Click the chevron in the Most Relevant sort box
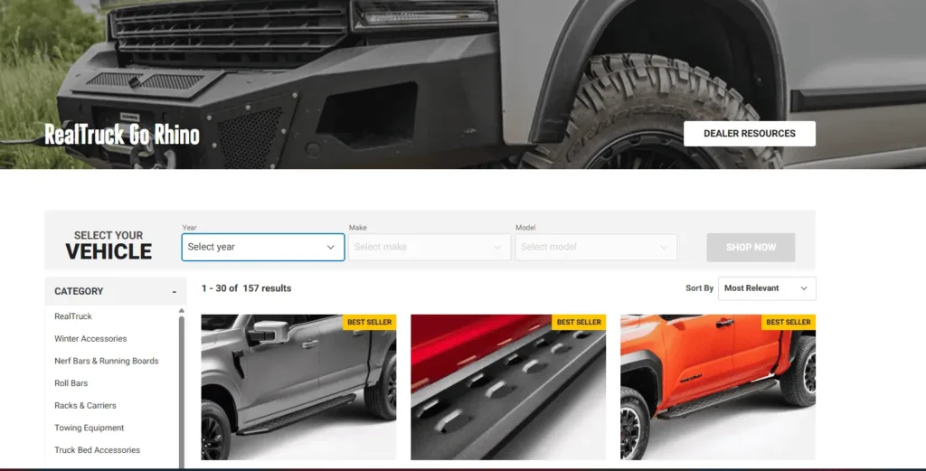 pos(804,288)
